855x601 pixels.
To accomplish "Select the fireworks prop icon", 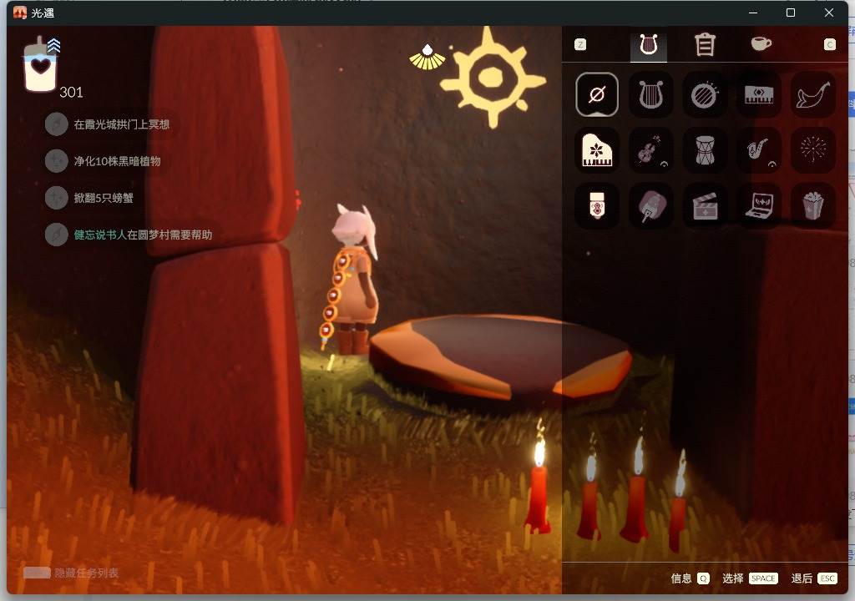I will pos(812,150).
